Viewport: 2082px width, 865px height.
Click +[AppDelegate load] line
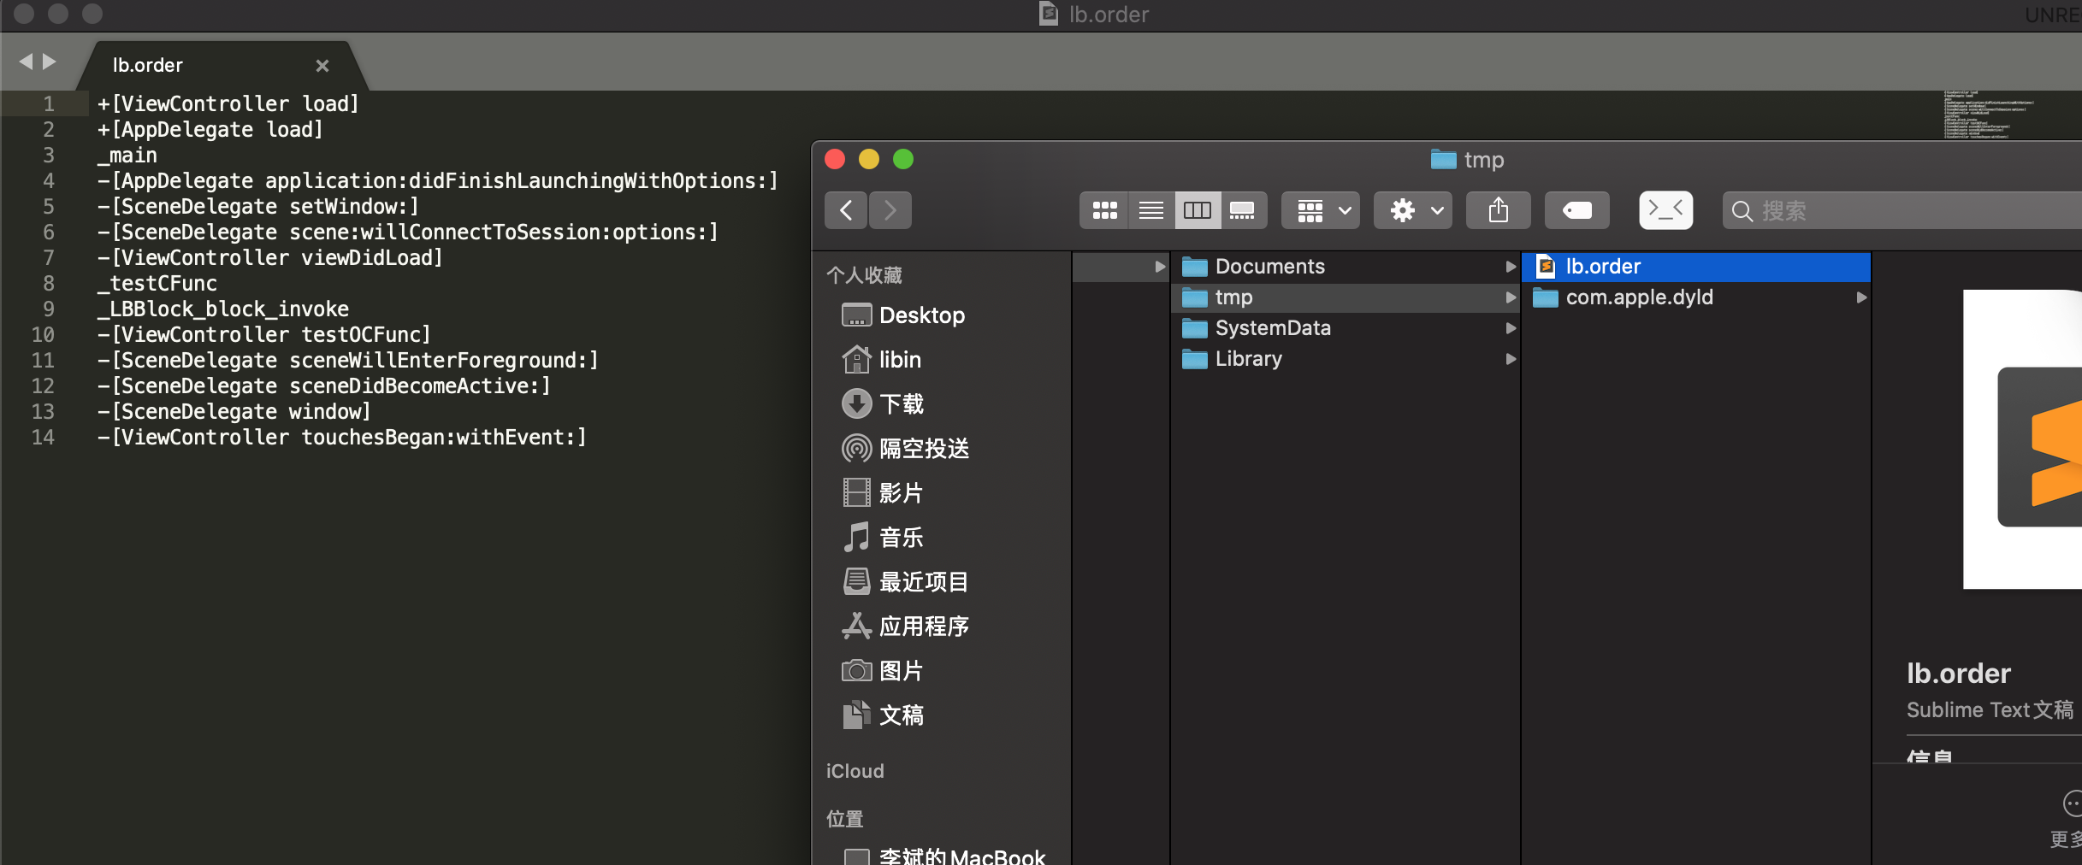[210, 130]
